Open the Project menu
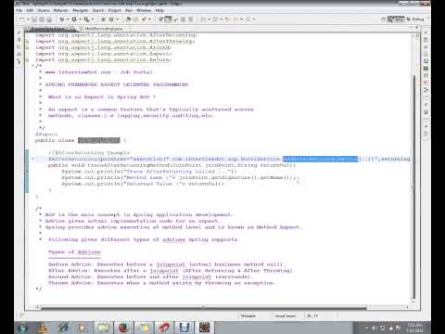Screen dimensions: 445x334 click(115, 10)
